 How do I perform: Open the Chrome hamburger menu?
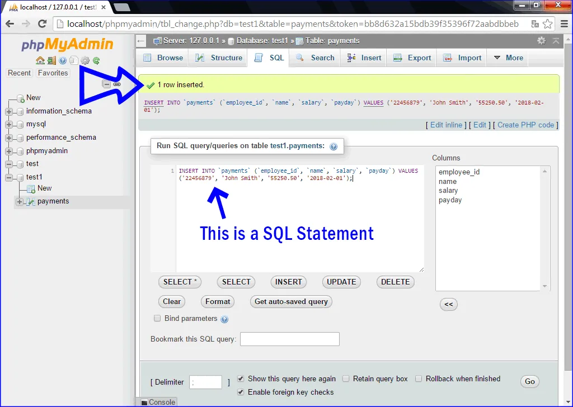point(564,23)
